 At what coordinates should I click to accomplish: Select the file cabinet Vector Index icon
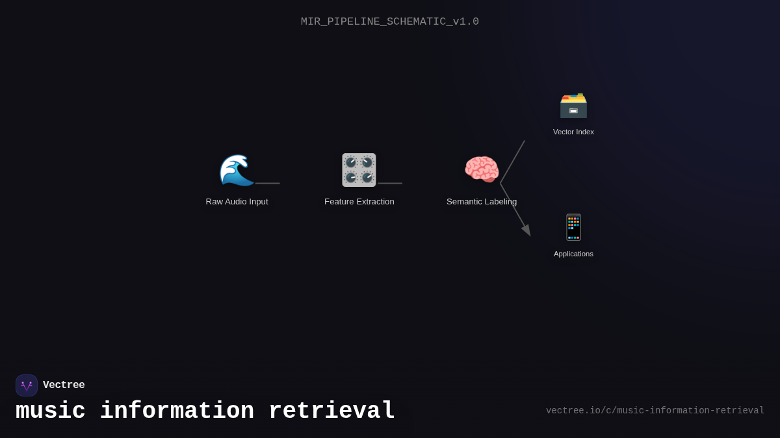(x=573, y=106)
